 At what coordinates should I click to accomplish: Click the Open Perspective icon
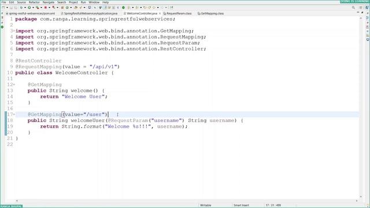361,8
